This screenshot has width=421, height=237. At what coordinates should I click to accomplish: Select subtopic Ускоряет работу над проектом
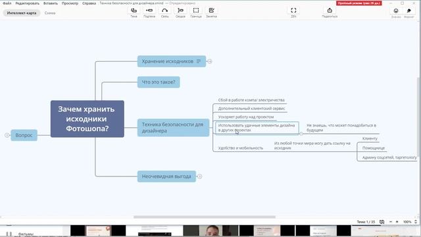click(x=246, y=117)
